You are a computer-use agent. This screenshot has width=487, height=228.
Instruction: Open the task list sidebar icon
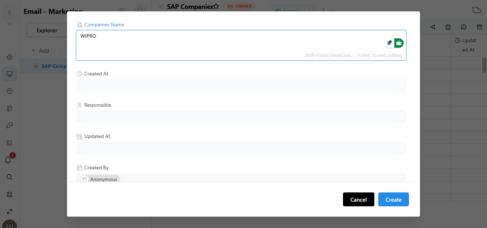[x=10, y=143]
